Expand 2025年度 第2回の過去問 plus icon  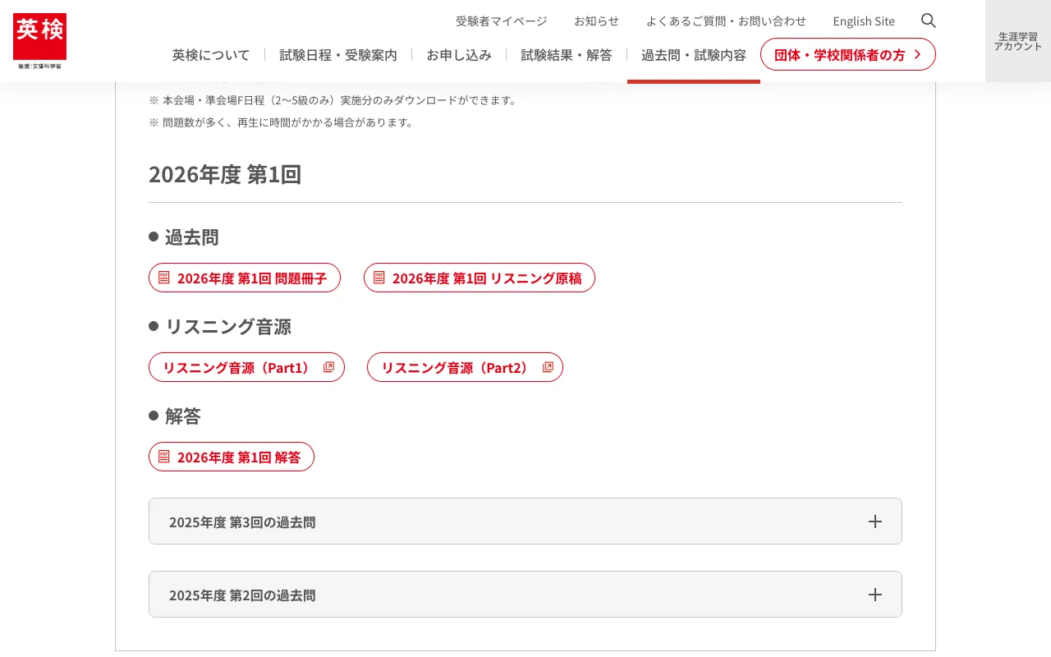coord(875,595)
